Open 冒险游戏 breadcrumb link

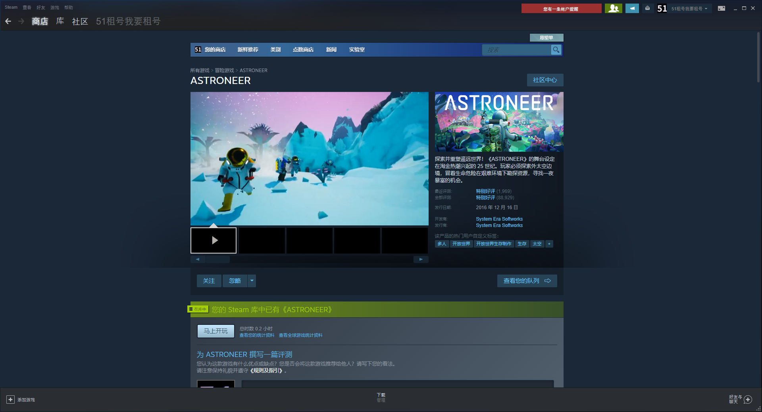(x=225, y=71)
